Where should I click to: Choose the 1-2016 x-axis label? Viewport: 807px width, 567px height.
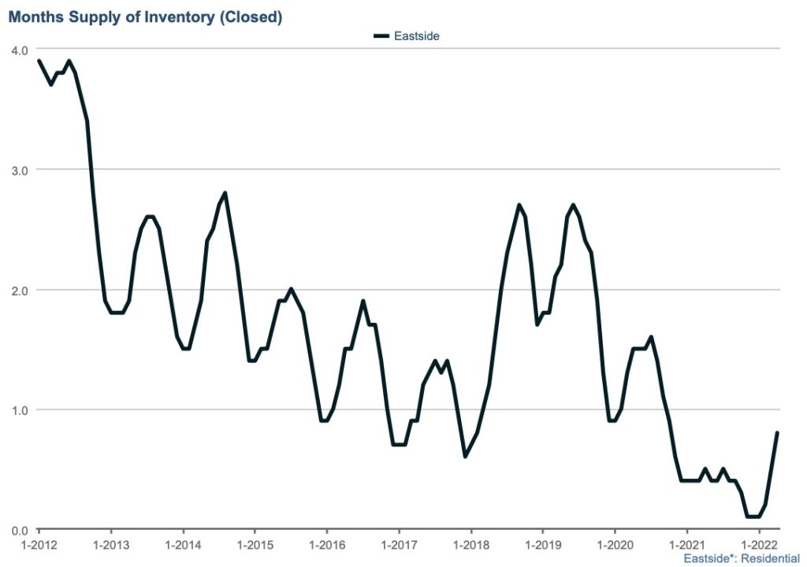326,545
